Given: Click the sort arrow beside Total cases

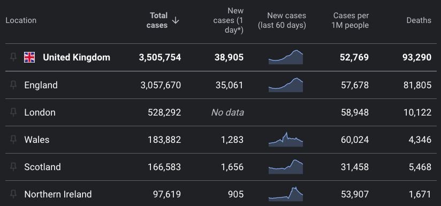Looking at the screenshot, I should point(176,20).
